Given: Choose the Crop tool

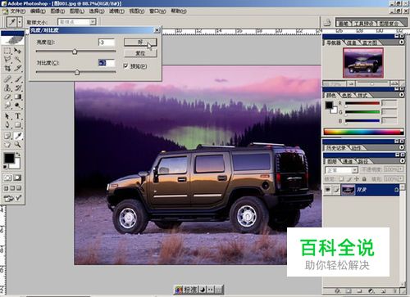Looking at the screenshot, I should pos(7,68).
